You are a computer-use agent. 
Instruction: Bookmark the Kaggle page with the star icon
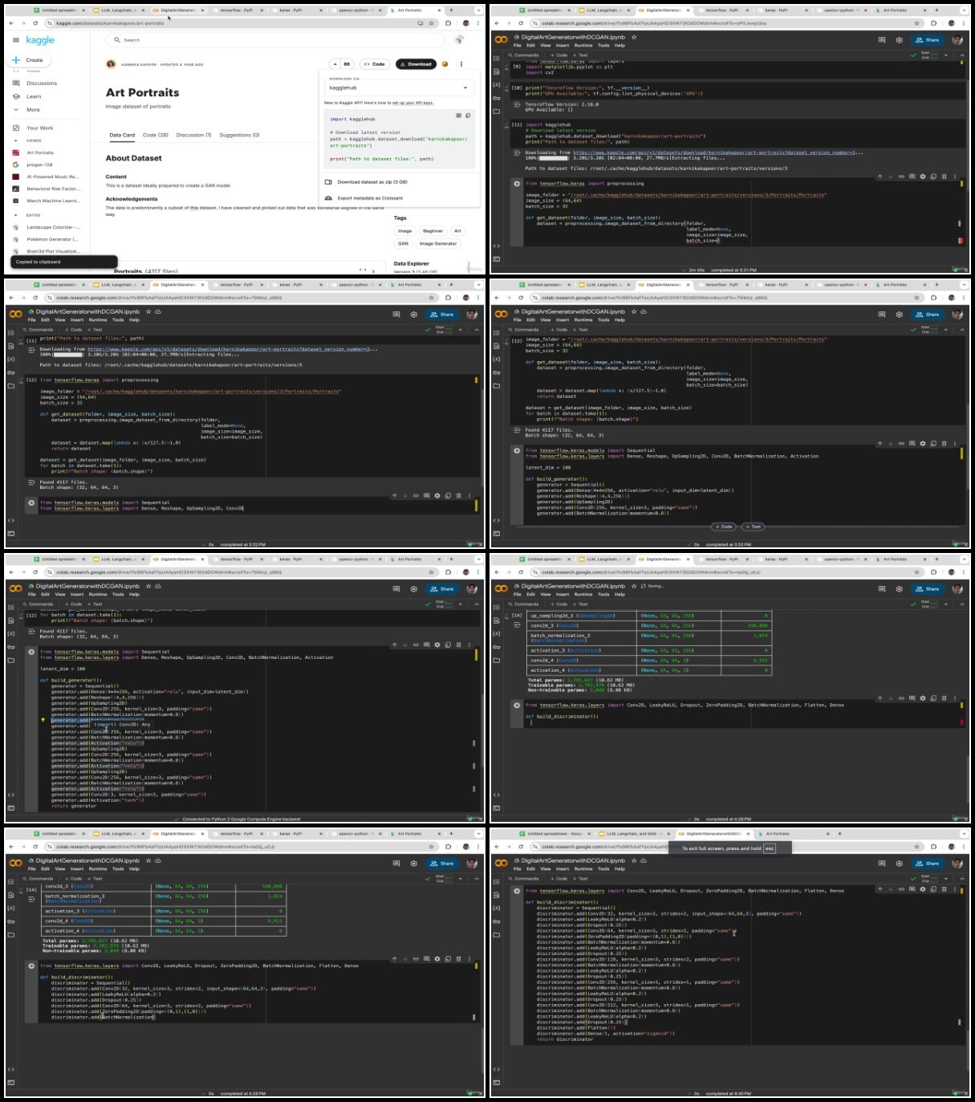click(x=433, y=23)
